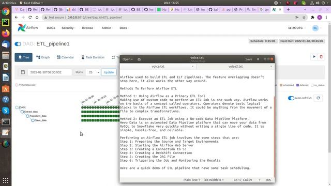This screenshot has height=186, width=331.
Task: Open the base date calendar icon
Action: coord(23,72)
